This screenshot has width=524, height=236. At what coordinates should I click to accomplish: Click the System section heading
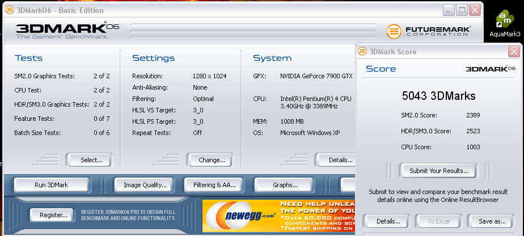(x=272, y=58)
